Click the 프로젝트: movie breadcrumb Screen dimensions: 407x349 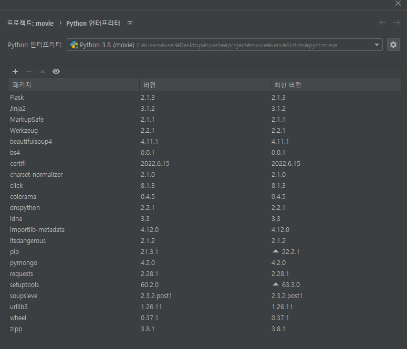(30, 23)
